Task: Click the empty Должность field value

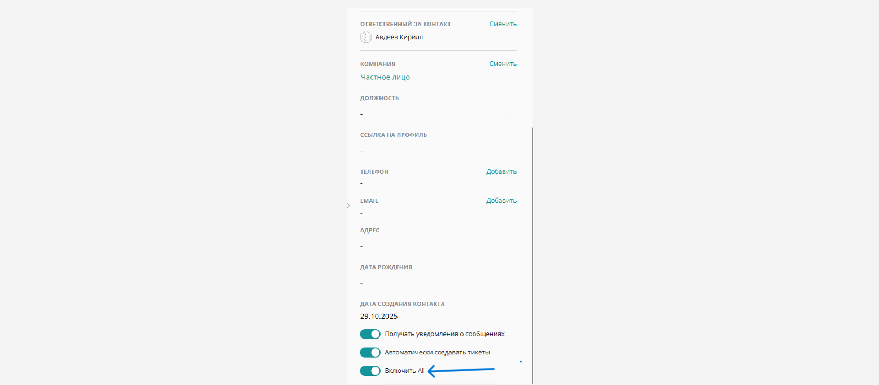Action: (361, 114)
